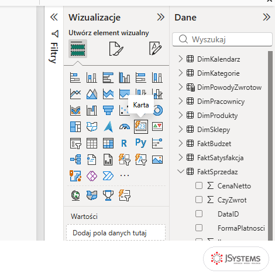Screen dimensions: 275x277
Task: Select the FormaPlatnosci field name
Action: pos(241,228)
